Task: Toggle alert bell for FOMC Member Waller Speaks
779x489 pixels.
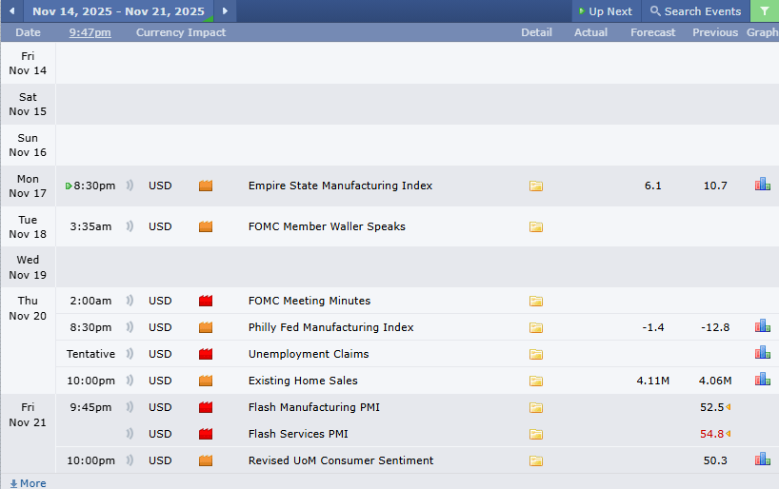Action: tap(130, 226)
